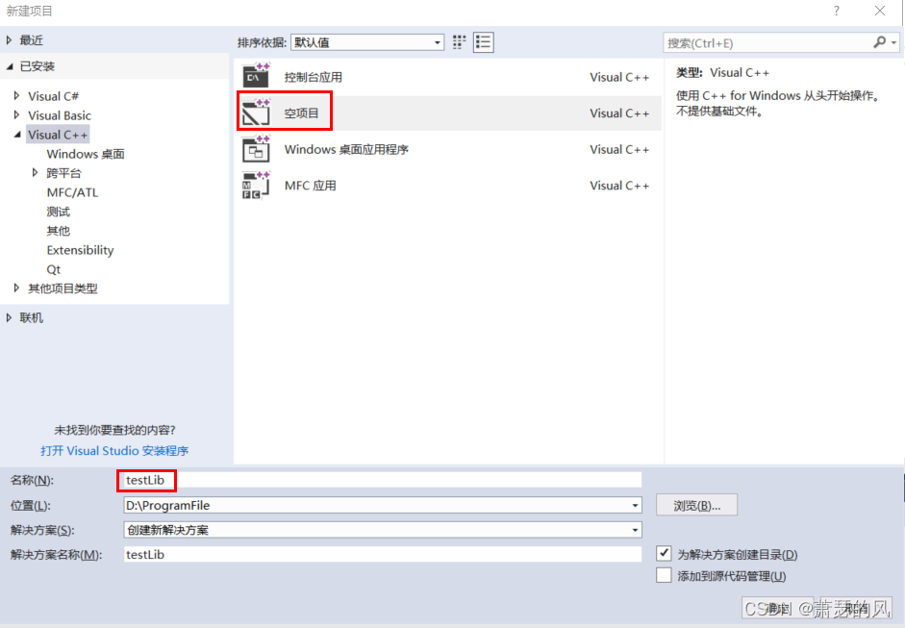Select the 空项目 row text
Image resolution: width=905 pixels, height=628 pixels.
[x=301, y=113]
